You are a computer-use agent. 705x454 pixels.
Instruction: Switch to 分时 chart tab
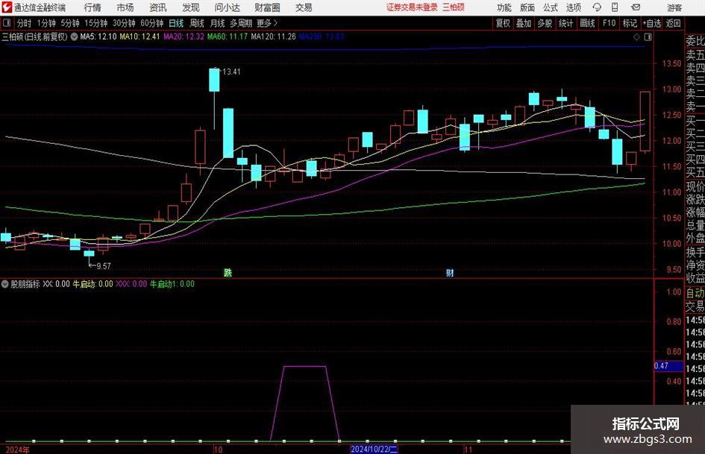[25, 23]
